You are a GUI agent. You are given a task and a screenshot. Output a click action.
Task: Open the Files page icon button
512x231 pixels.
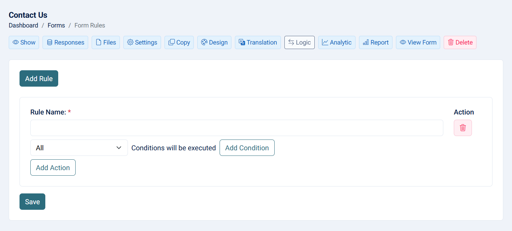(106, 42)
